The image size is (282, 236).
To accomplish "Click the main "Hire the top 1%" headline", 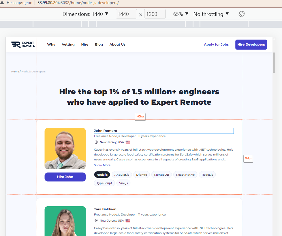I will coord(139,97).
